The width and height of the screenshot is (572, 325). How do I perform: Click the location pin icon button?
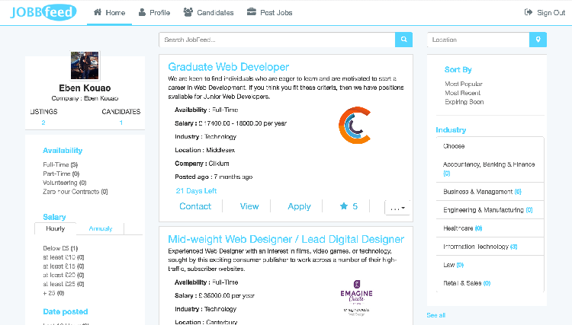coord(538,40)
